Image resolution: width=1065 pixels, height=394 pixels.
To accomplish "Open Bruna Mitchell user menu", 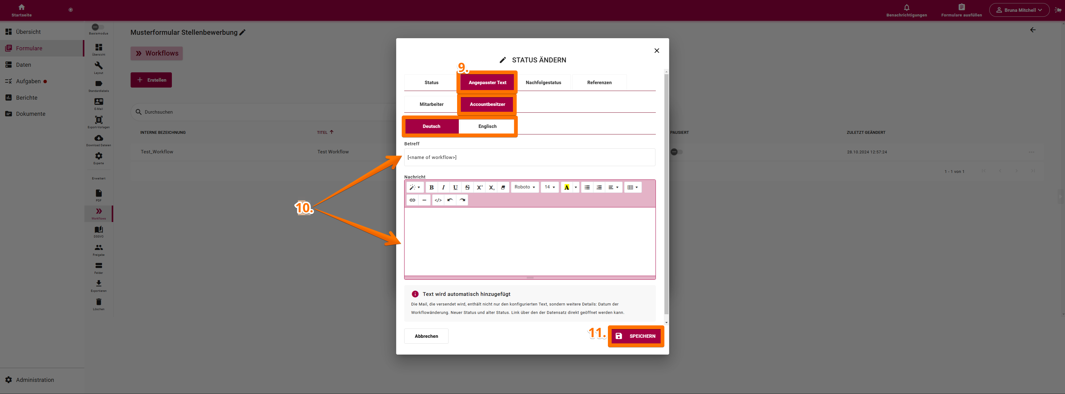I will point(1019,10).
